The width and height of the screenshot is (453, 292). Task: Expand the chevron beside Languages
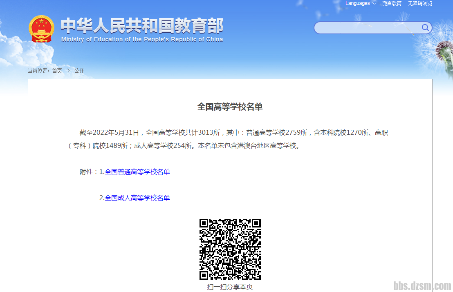374,3
